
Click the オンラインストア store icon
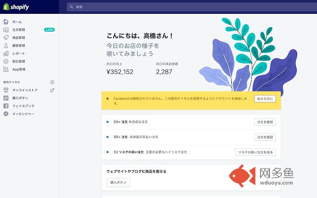tap(6, 90)
